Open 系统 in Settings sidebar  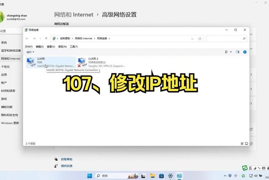click(4, 43)
